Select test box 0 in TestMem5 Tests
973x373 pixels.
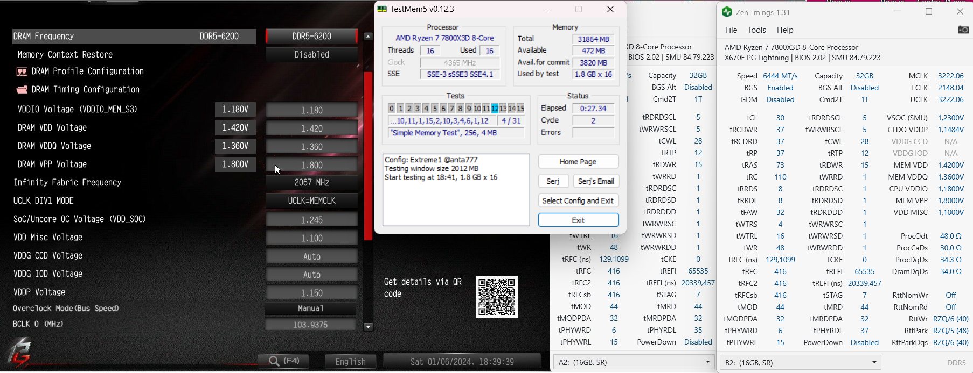point(392,109)
